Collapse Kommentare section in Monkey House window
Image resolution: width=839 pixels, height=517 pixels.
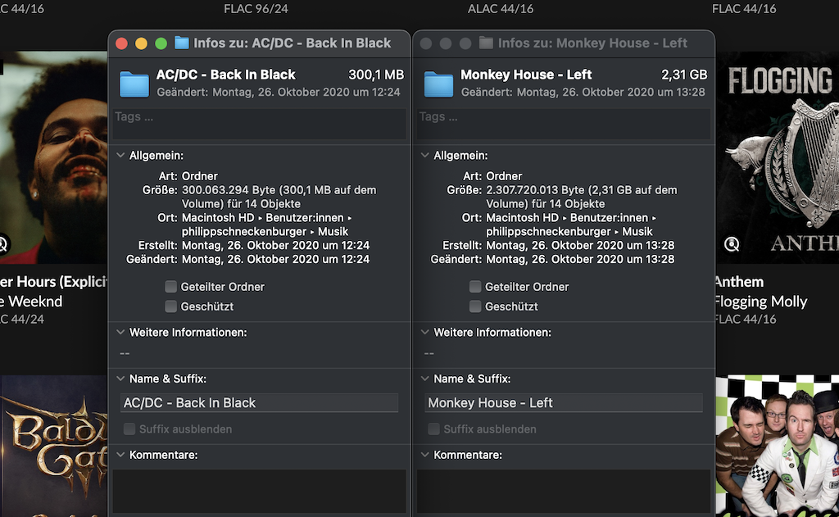click(x=425, y=455)
